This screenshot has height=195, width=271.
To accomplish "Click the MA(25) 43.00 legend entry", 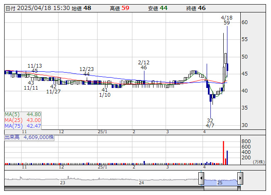I will (23, 120).
